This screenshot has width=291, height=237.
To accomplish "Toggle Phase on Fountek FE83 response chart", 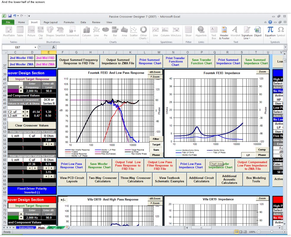I will pos(156,155).
